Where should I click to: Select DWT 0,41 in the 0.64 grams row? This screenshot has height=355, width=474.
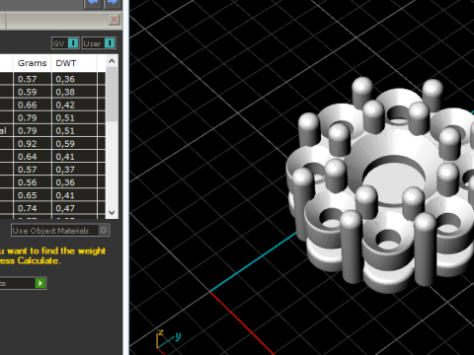click(74, 157)
